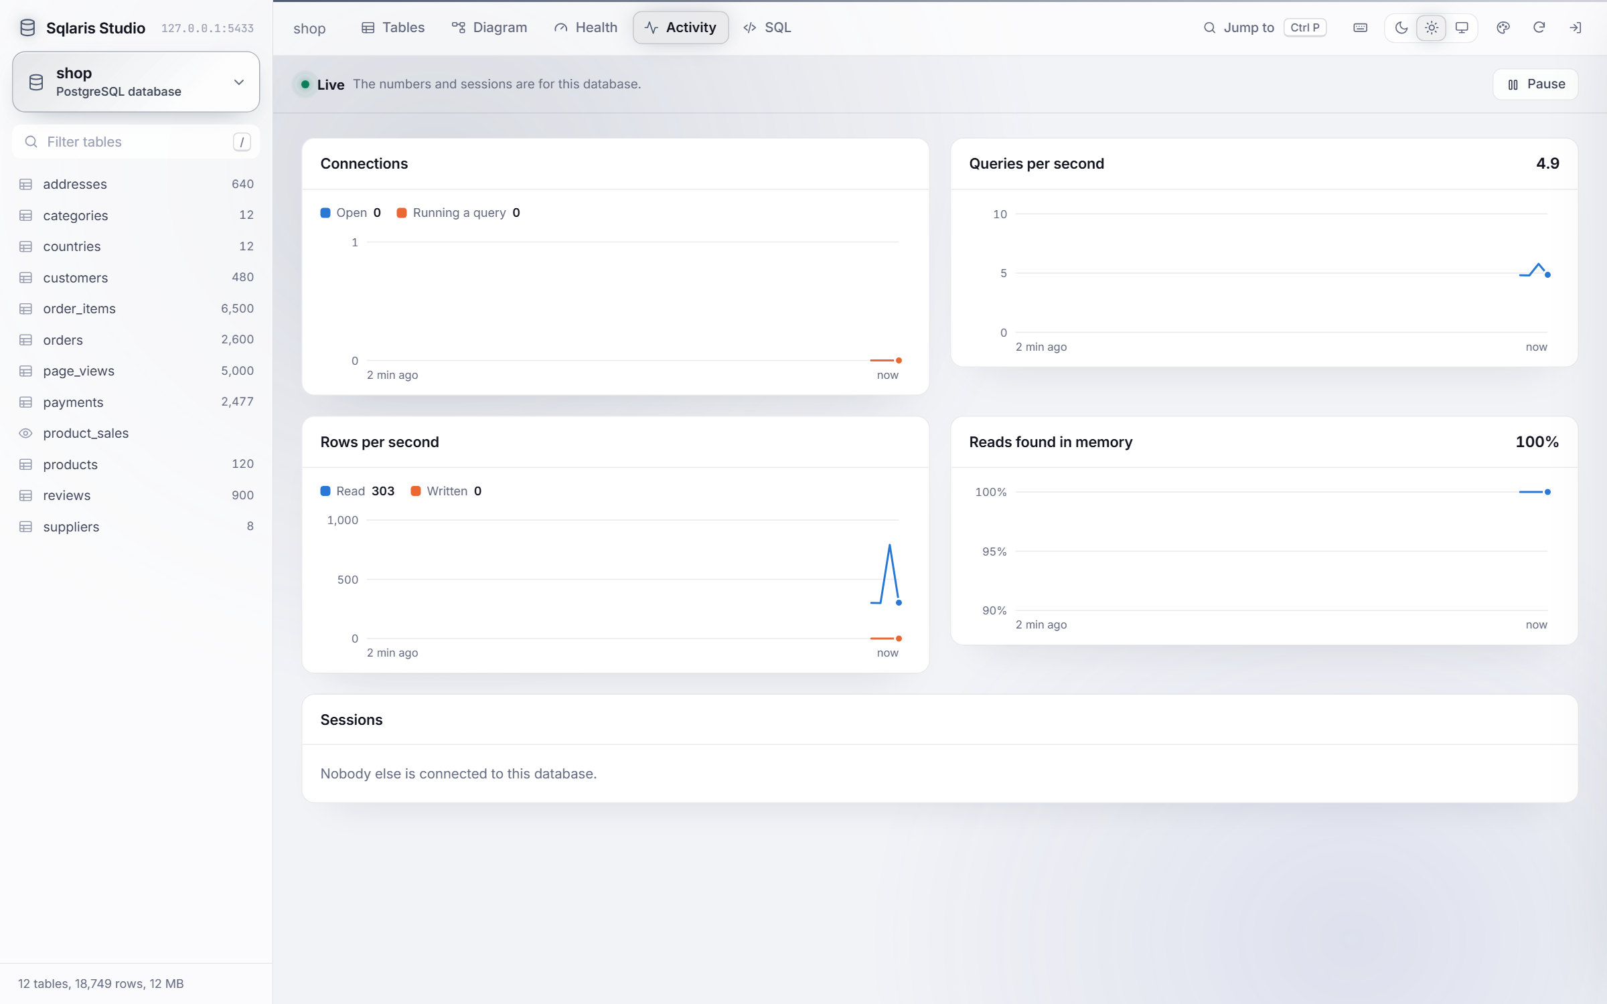This screenshot has width=1607, height=1004.
Task: Pause live activity updates
Action: coord(1535,84)
